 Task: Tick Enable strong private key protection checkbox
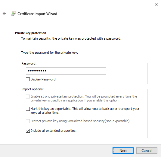(28, 96)
